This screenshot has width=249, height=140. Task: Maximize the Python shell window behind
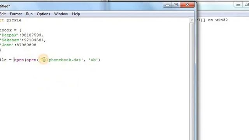click(x=246, y=5)
